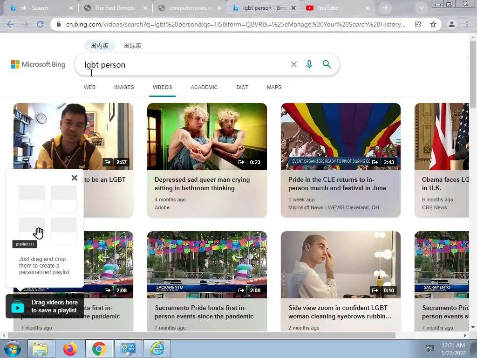Bookmark the page with the star icon
The width and height of the screenshot is (477, 358).
[433, 24]
